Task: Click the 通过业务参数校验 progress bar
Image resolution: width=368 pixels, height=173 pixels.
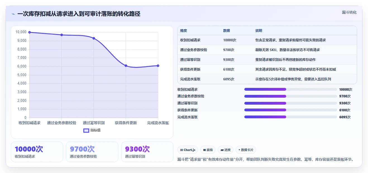Action: 290,96
